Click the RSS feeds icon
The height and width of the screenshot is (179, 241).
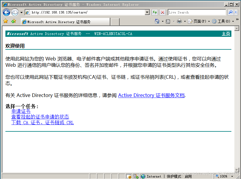click(x=168, y=21)
